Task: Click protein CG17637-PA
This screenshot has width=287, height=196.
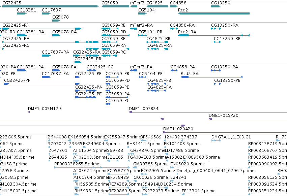Action: [46, 77]
